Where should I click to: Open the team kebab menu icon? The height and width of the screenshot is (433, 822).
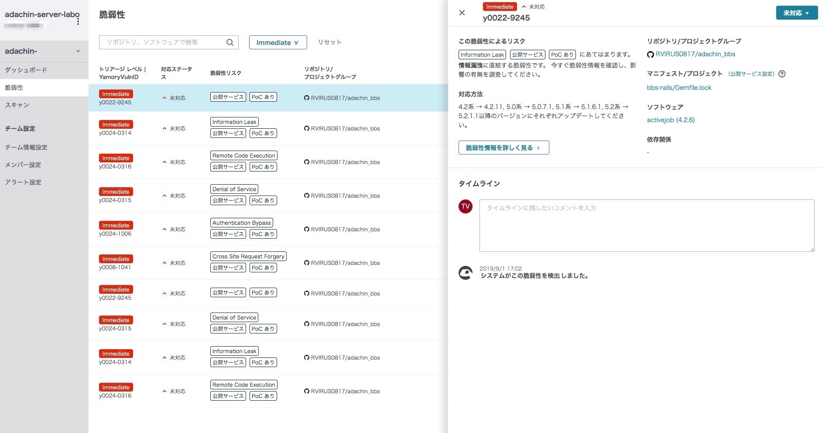(78, 21)
